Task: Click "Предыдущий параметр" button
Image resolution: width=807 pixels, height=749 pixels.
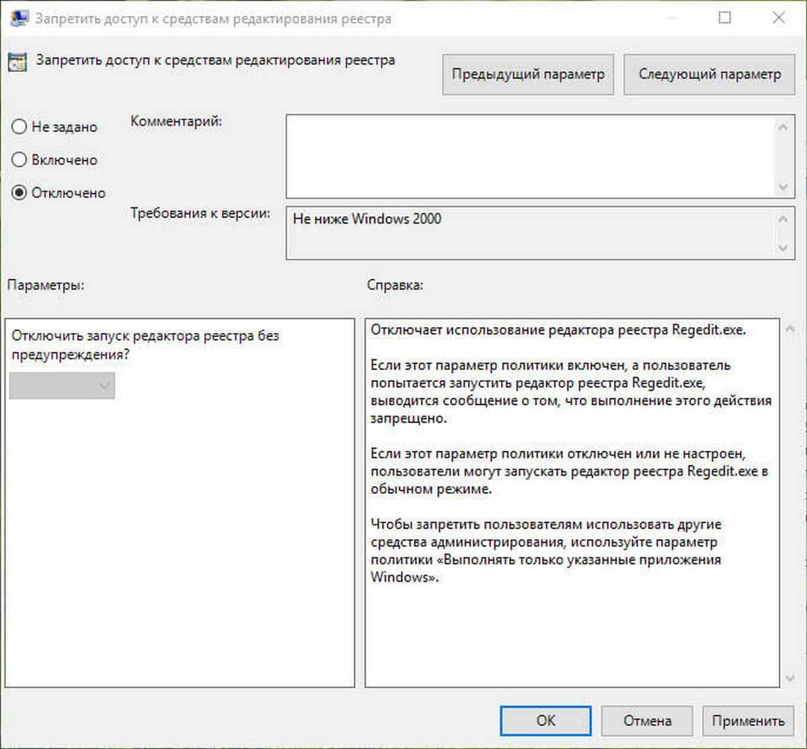Action: (x=528, y=75)
